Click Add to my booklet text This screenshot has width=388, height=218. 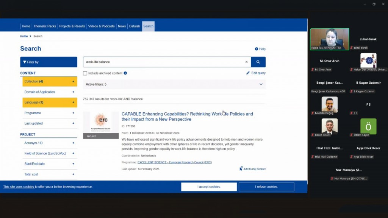254,169
